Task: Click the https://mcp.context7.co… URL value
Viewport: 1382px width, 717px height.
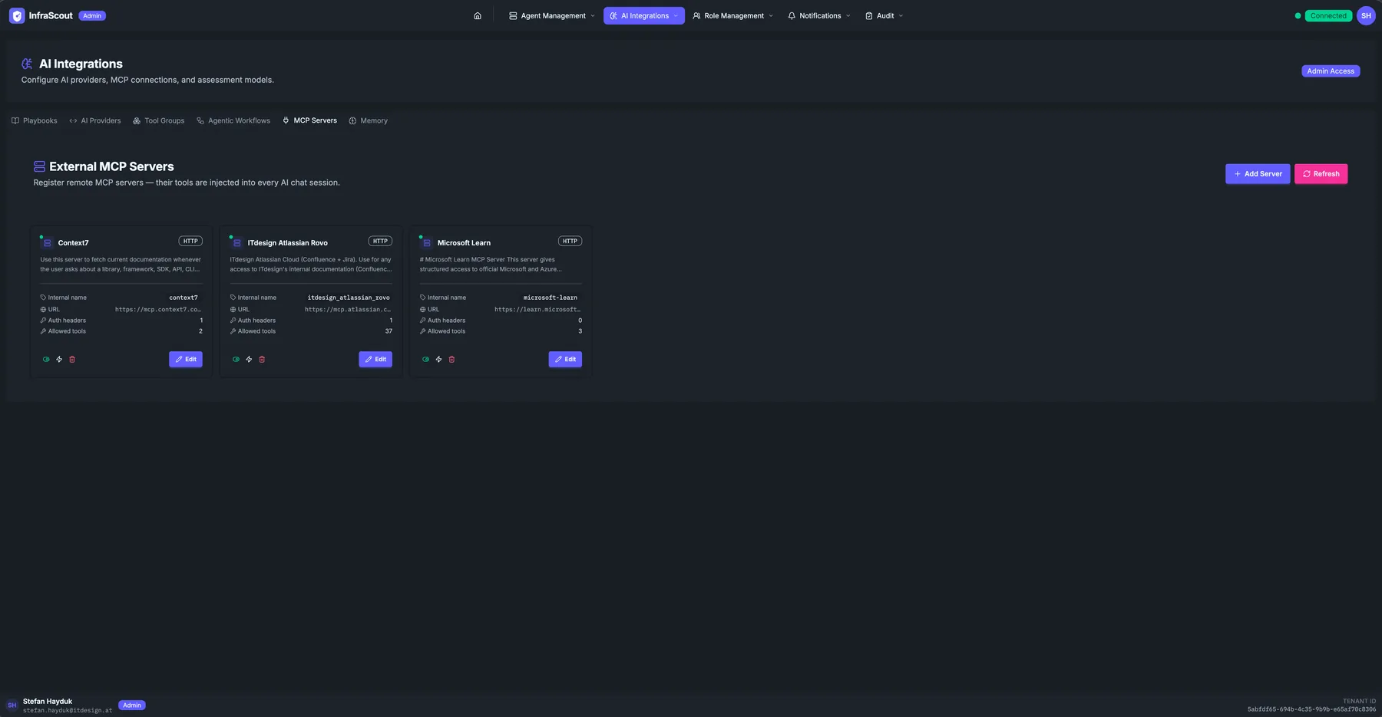Action: 158,310
